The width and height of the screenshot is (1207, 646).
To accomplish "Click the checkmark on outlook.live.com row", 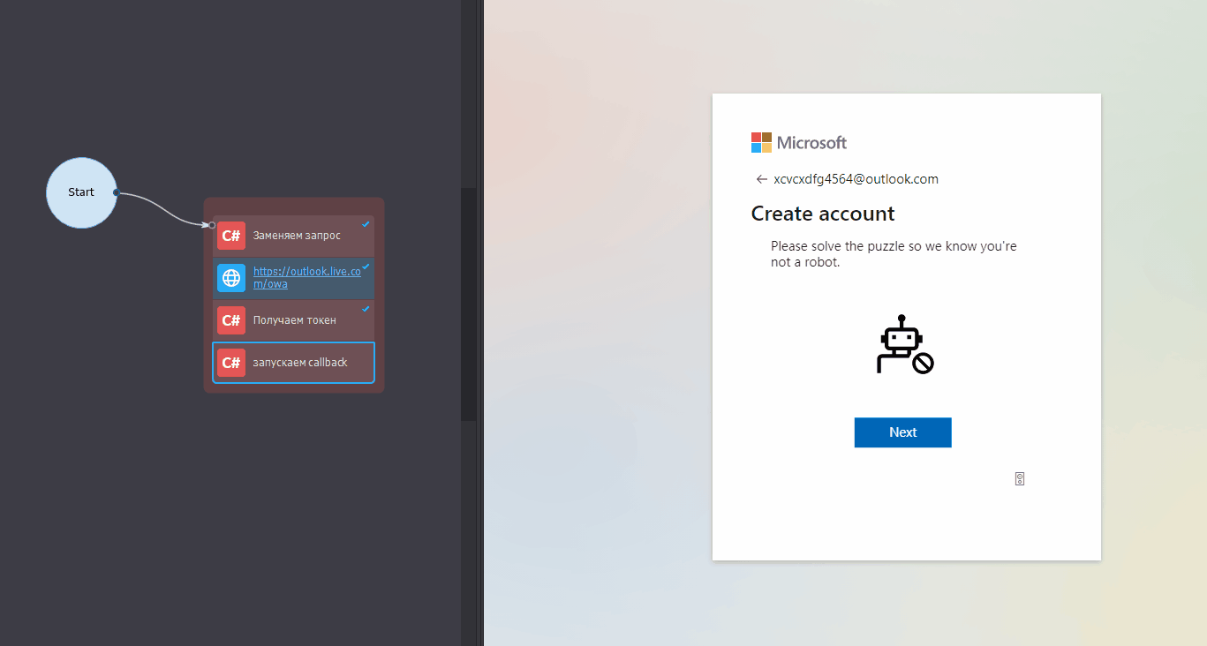I will (366, 267).
